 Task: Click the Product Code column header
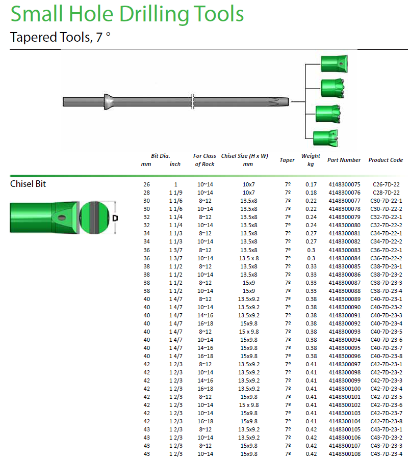coord(386,160)
